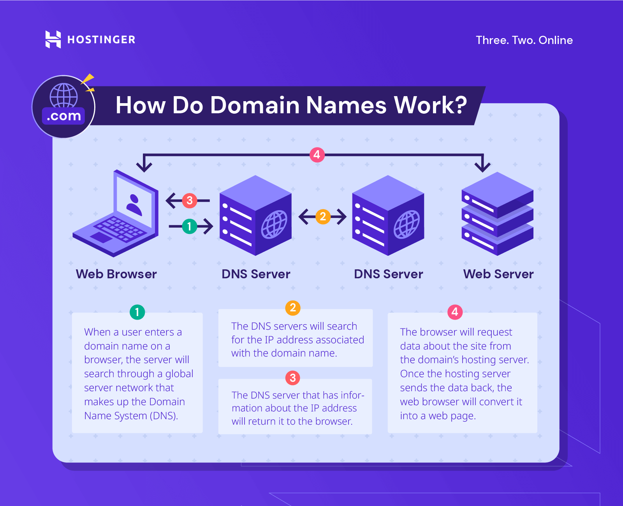The image size is (623, 506).
Task: Click the line 'the domain's hosting server.'
Action: 465,360
